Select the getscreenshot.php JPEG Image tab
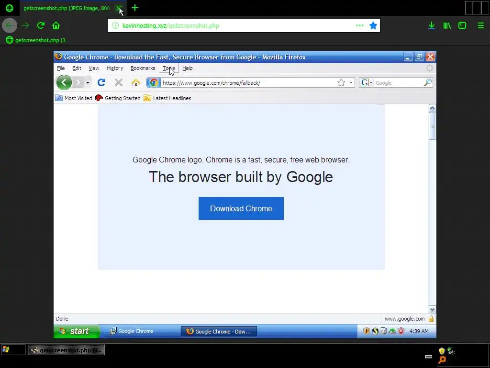490x368 pixels. click(67, 8)
